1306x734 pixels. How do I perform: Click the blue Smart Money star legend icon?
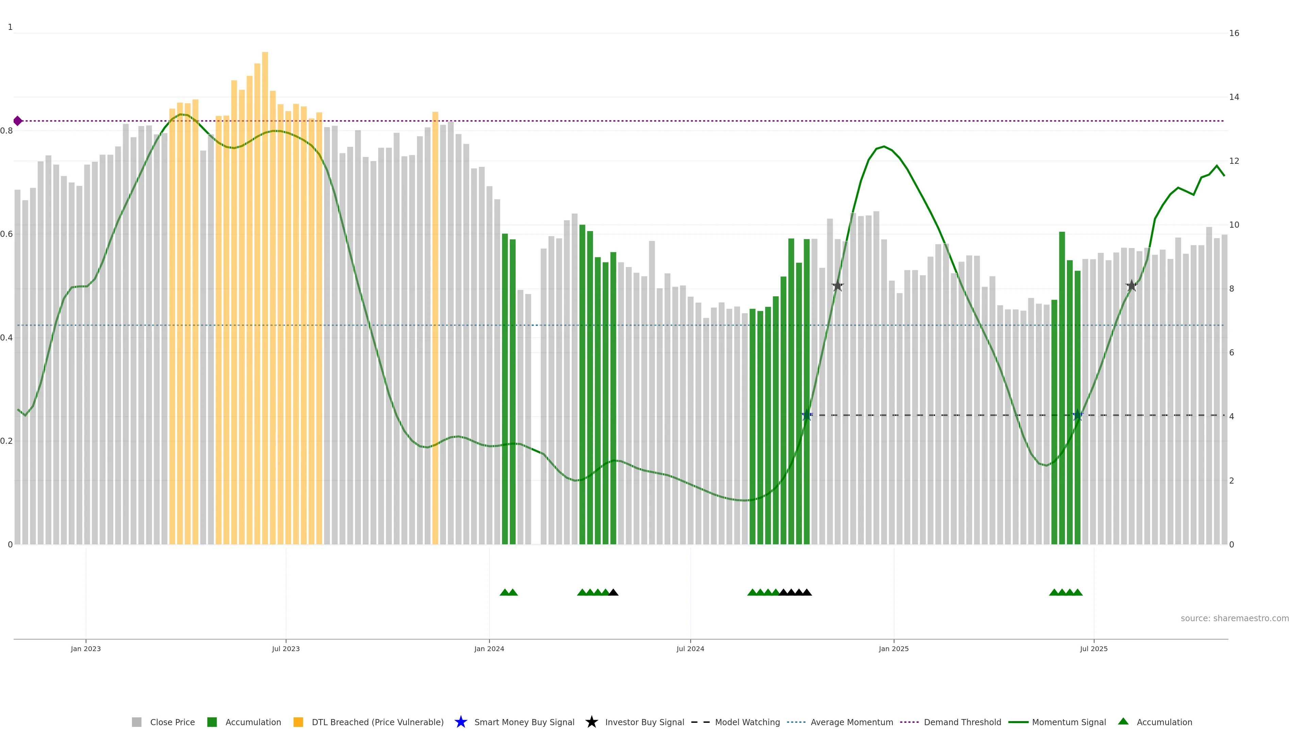coord(461,722)
